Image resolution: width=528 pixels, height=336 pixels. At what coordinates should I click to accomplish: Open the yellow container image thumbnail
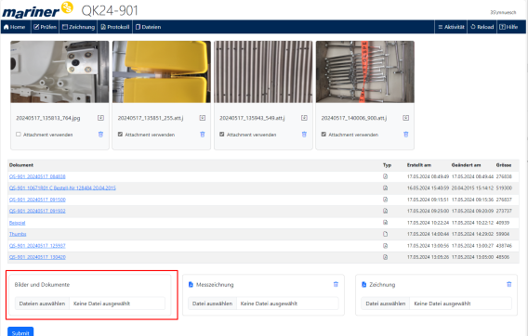point(162,71)
